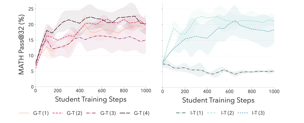Click the G-T (3) legend line swatch

pos(91,113)
